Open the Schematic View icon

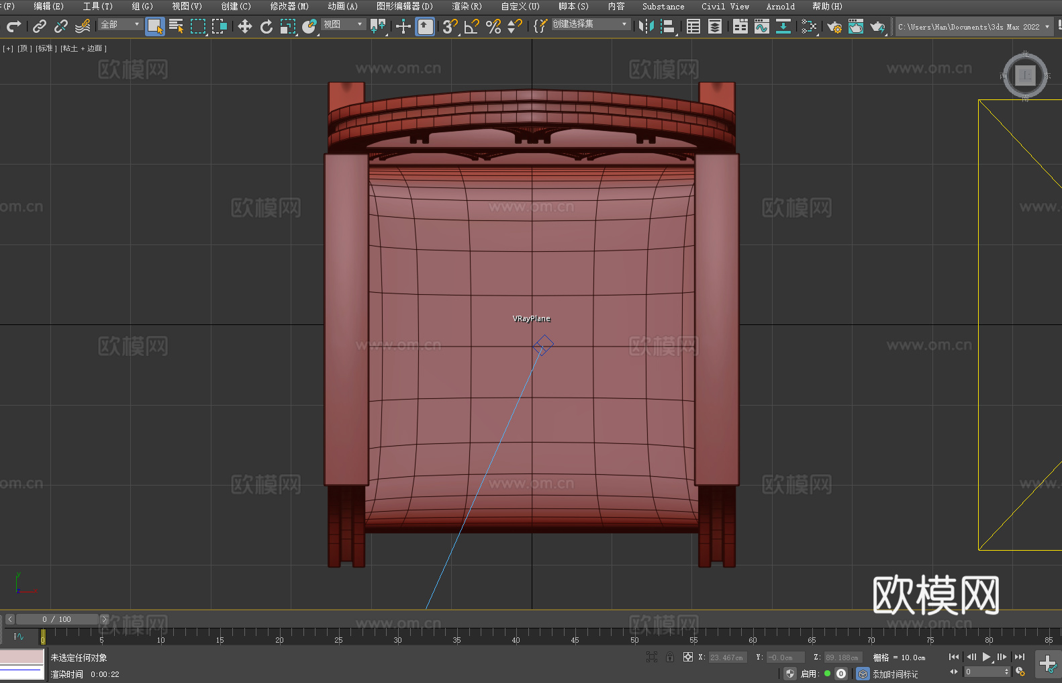click(783, 26)
